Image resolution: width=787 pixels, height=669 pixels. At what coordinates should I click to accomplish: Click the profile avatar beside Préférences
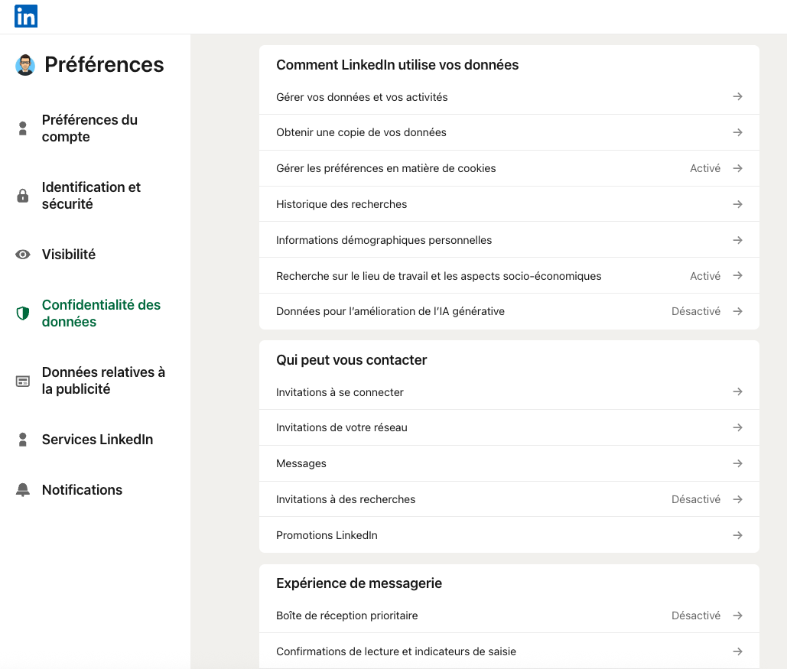click(x=25, y=65)
